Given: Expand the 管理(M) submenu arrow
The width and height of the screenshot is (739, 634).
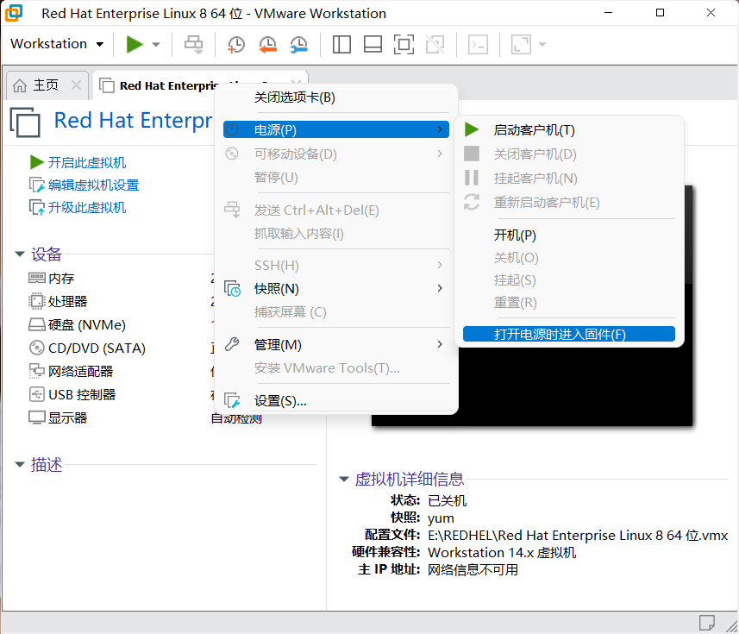Looking at the screenshot, I should click(440, 344).
